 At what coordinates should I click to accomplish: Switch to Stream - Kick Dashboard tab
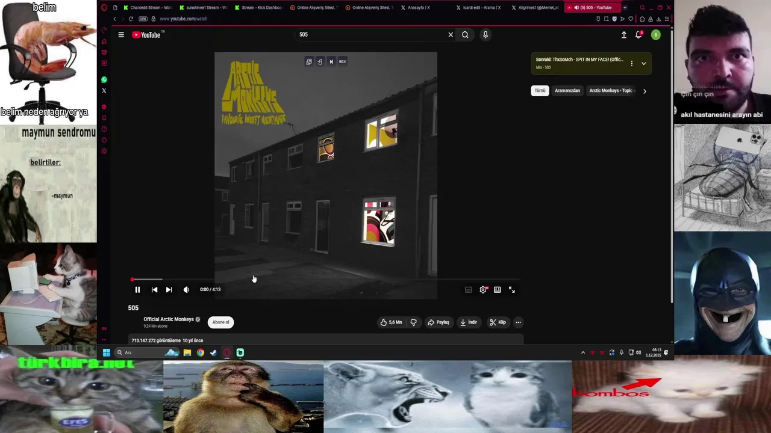[258, 8]
